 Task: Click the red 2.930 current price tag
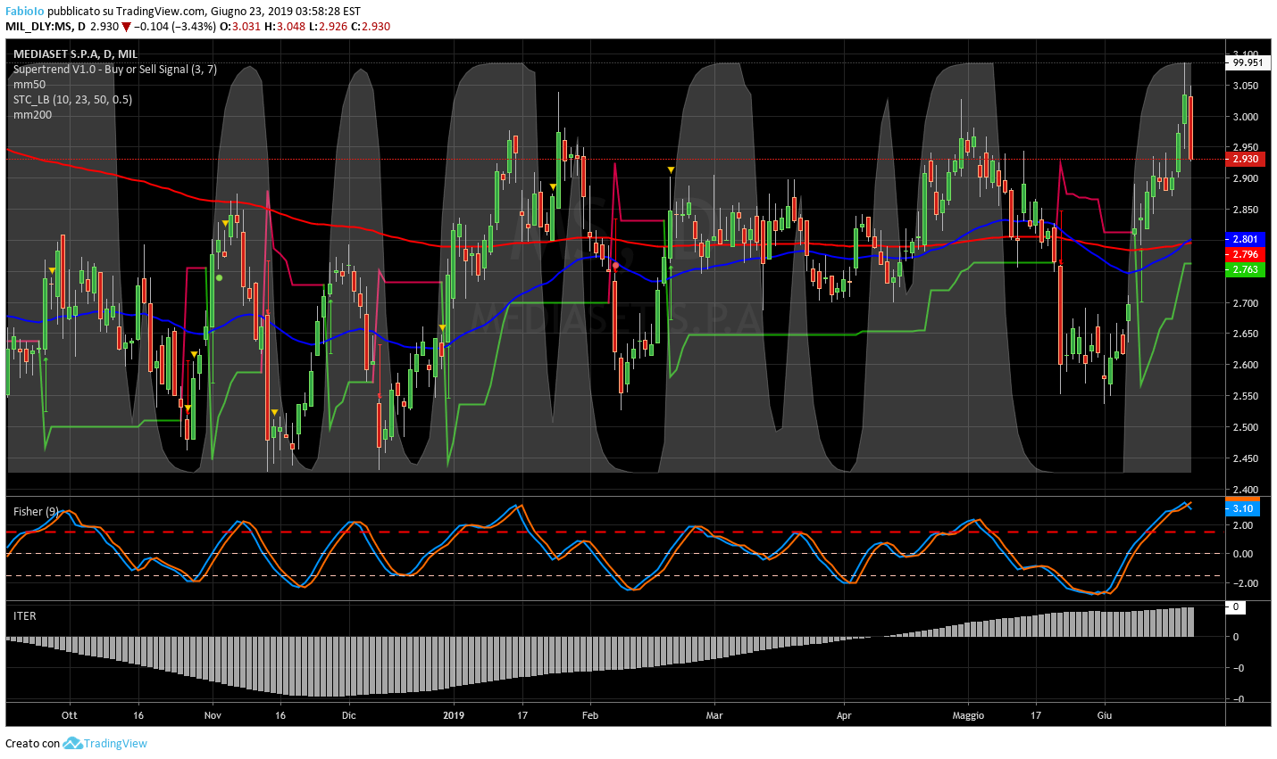[1245, 159]
